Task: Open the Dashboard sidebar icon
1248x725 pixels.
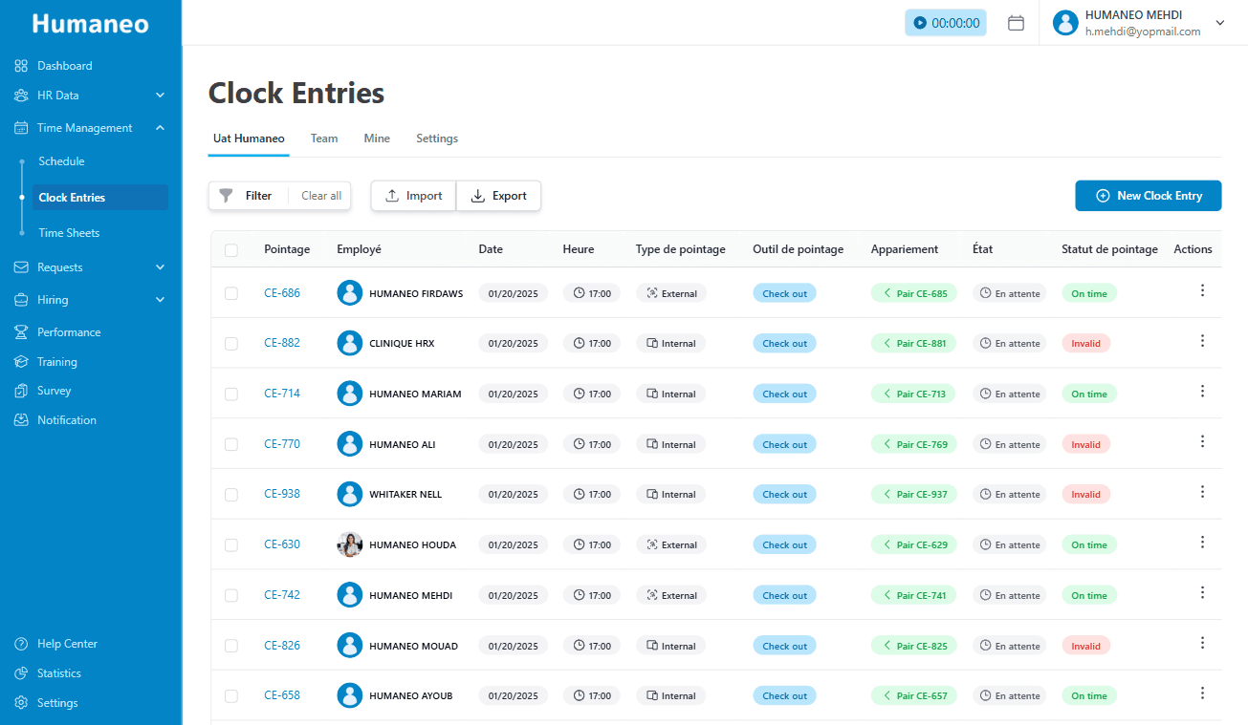Action: pyautogui.click(x=21, y=66)
